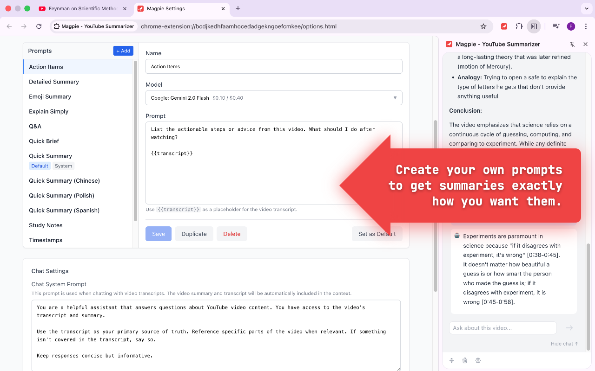Click Set as Default button
This screenshot has width=595, height=371.
point(377,234)
